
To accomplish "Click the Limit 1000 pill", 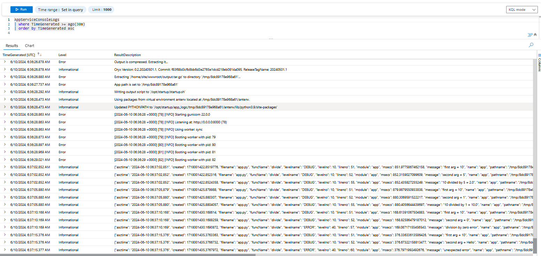I will pyautogui.click(x=101, y=9).
